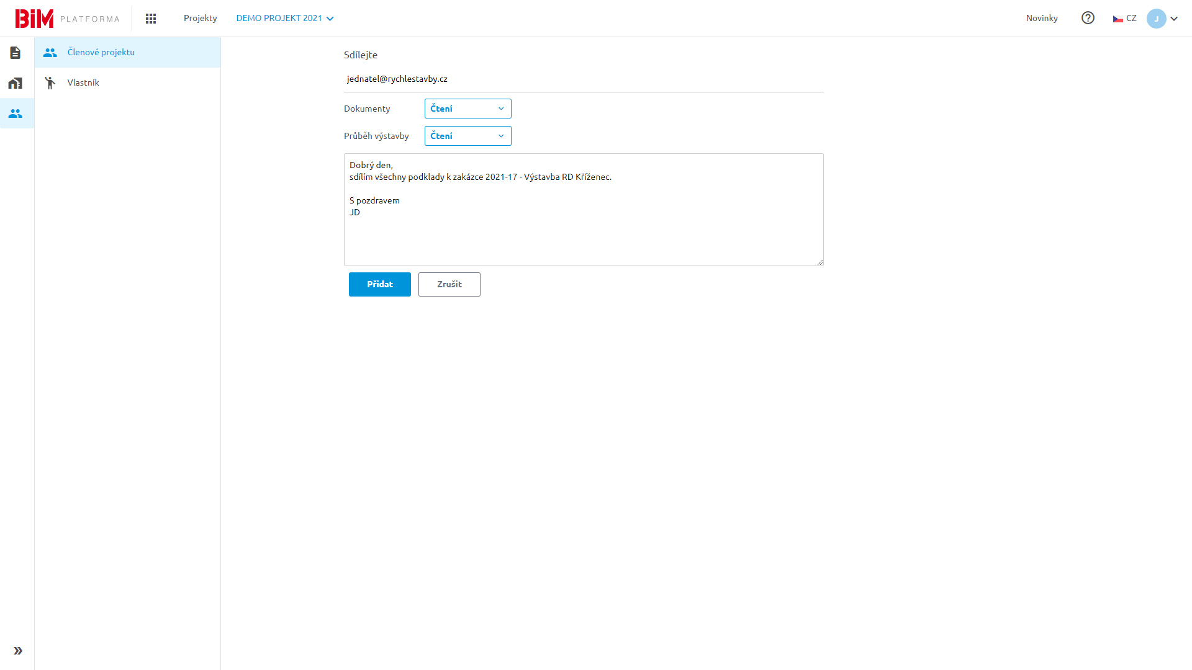The height and width of the screenshot is (670, 1192).
Task: Click the Zrušit button
Action: pos(449,284)
